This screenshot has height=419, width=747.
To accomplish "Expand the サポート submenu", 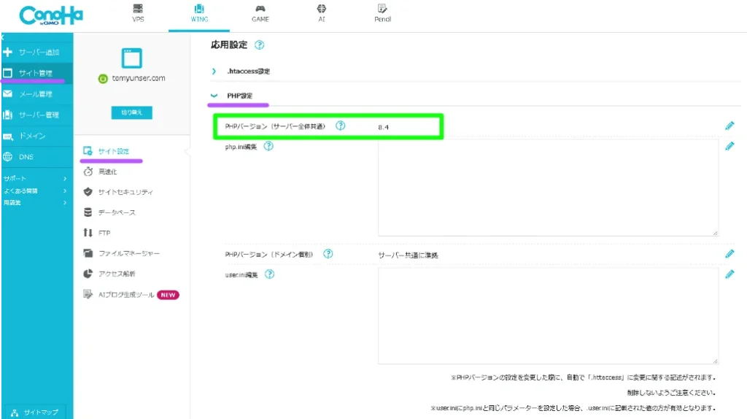I will (35, 178).
